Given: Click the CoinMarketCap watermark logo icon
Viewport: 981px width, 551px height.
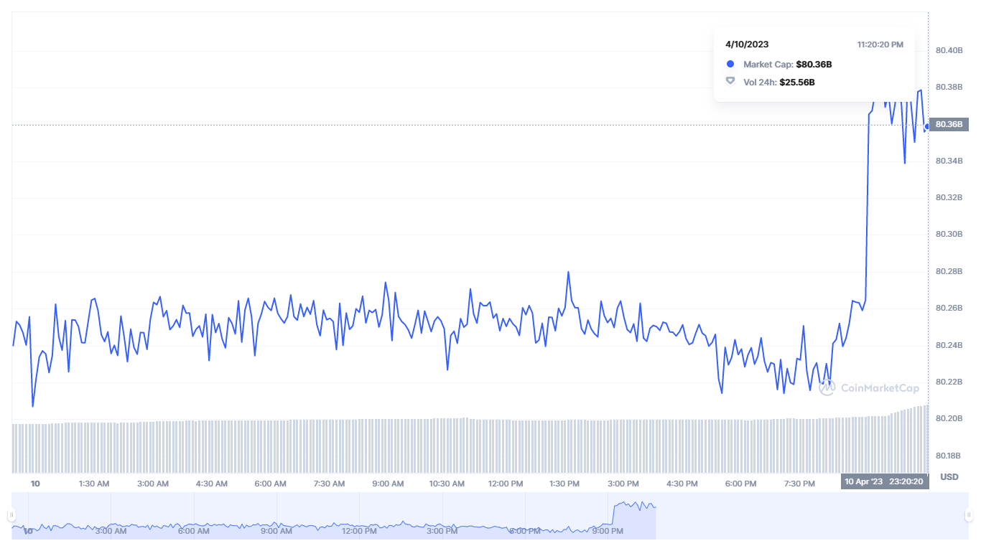Looking at the screenshot, I should (827, 388).
